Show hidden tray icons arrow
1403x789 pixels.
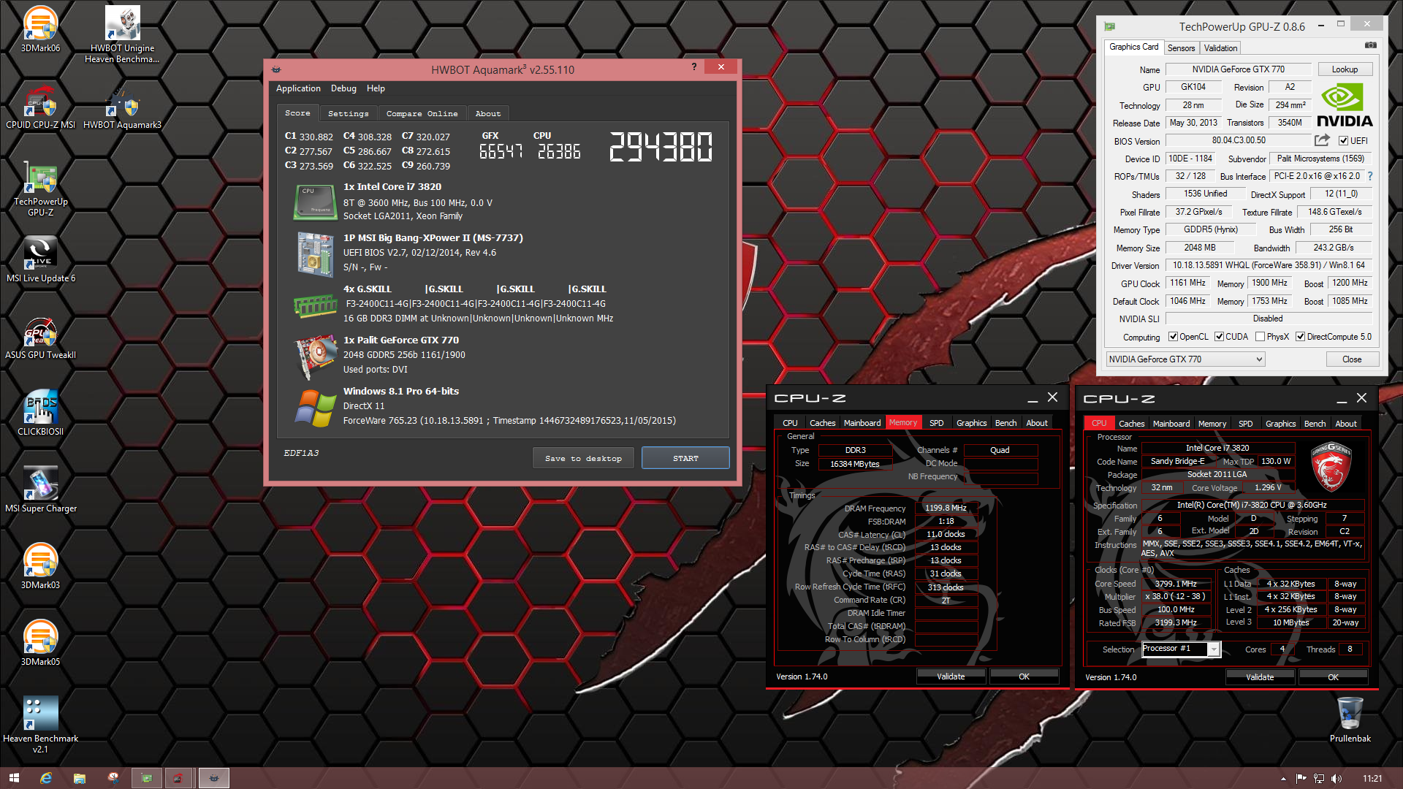click(1284, 779)
